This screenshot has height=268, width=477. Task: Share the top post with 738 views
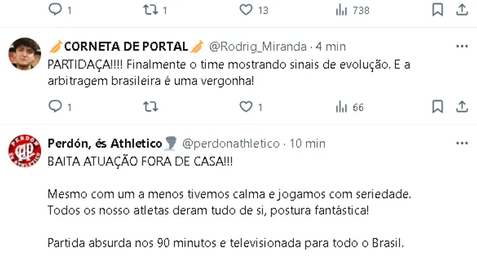(x=462, y=10)
